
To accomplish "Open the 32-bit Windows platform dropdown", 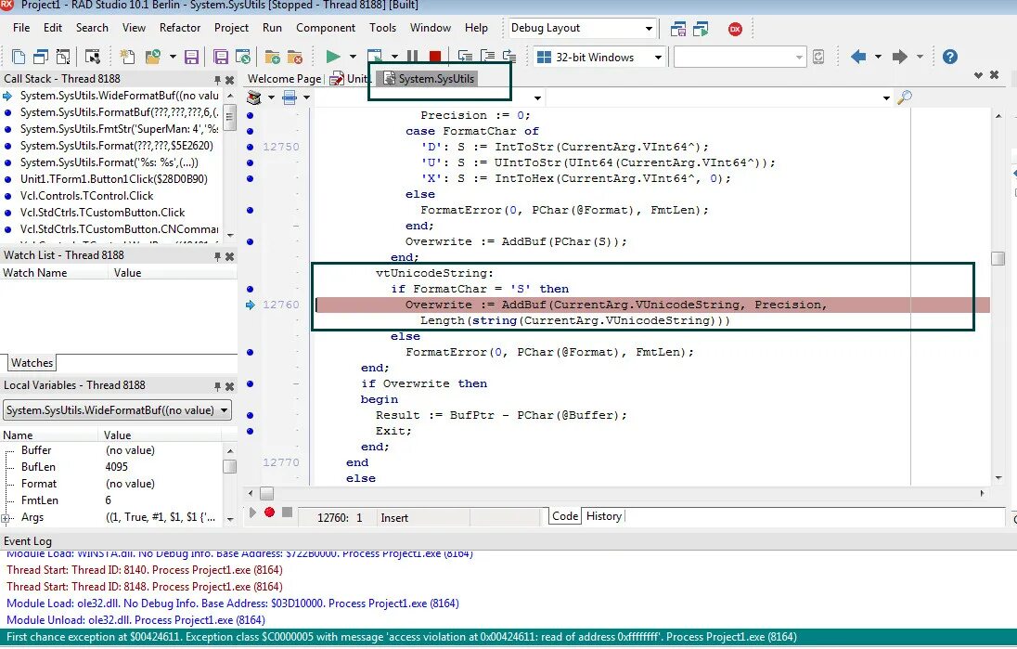I will point(600,58).
